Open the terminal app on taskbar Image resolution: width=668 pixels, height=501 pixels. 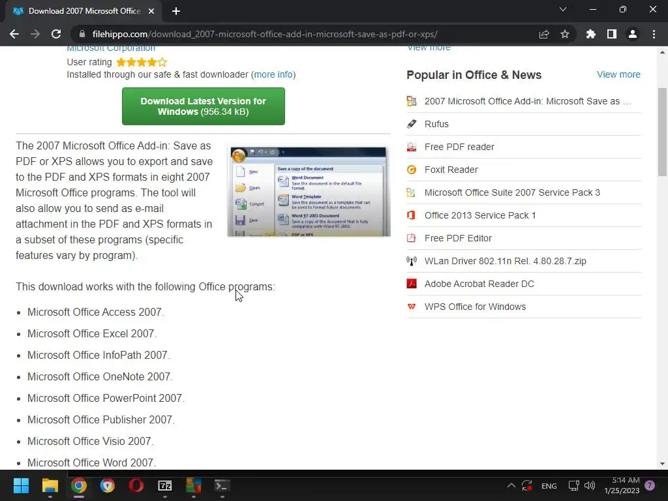(x=222, y=485)
